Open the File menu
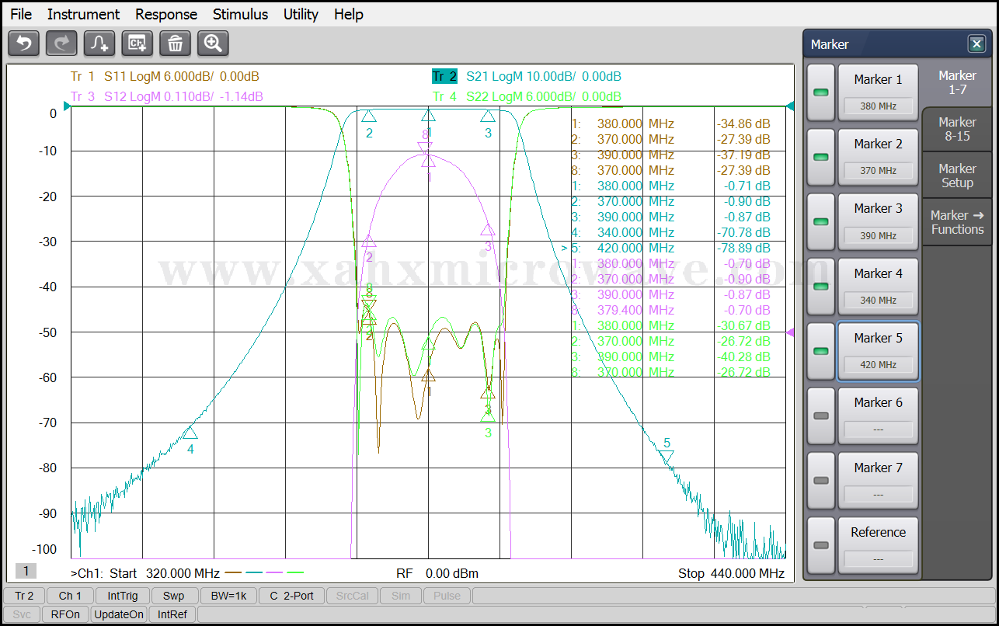The image size is (999, 626). click(x=21, y=14)
